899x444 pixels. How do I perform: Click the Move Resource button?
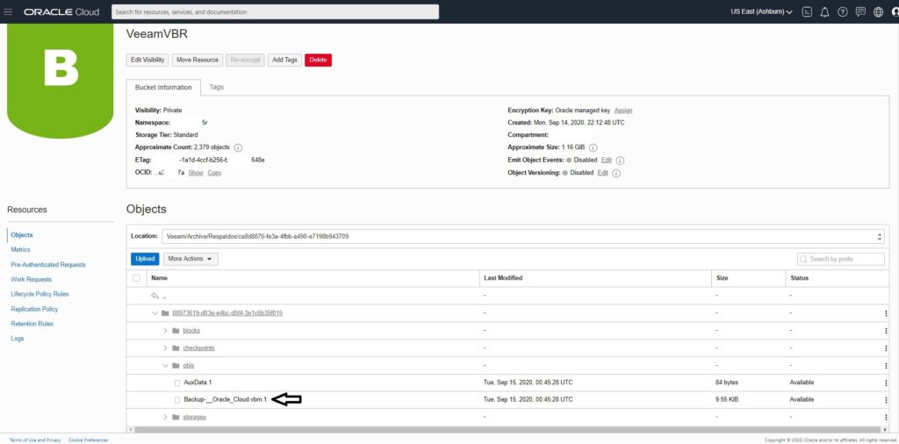pos(198,60)
